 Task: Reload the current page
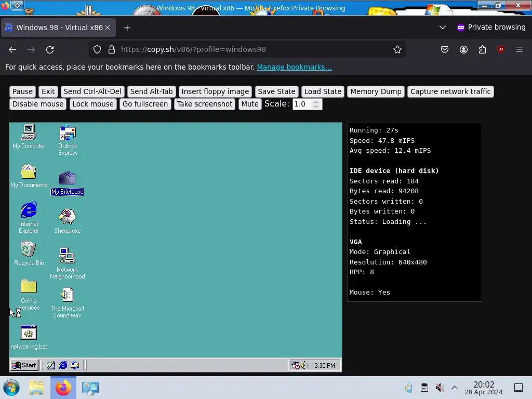50,49
